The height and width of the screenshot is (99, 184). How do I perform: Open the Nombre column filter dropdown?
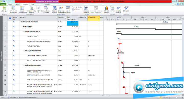pos(56,18)
